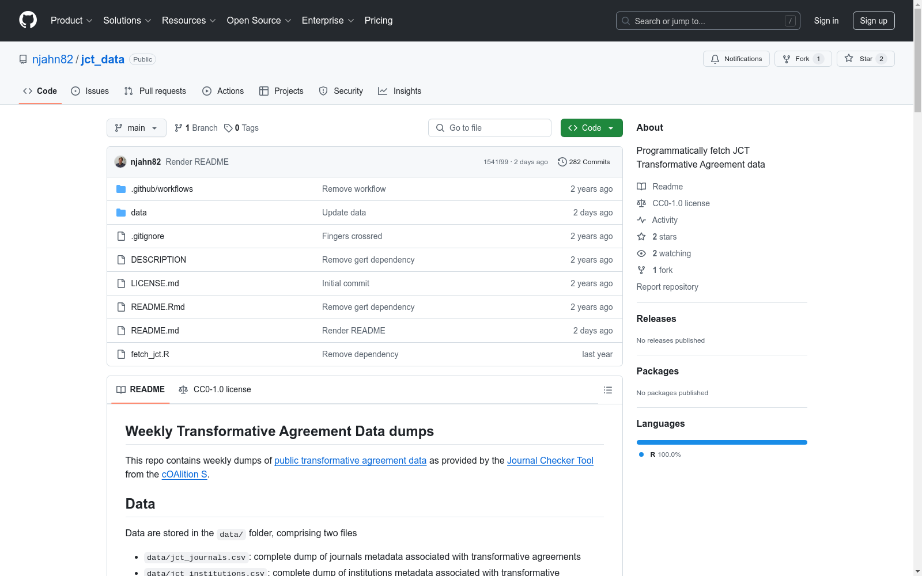Star the jct_data repository
The image size is (922, 576).
tap(866, 59)
